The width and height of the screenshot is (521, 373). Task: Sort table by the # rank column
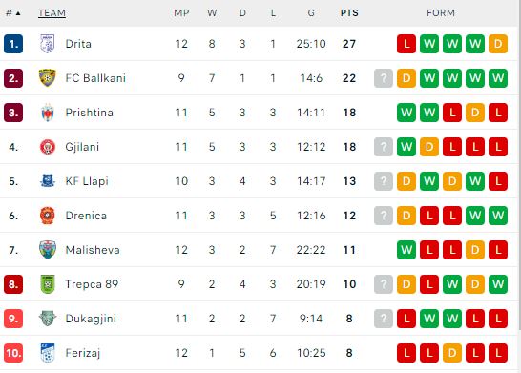(13, 13)
